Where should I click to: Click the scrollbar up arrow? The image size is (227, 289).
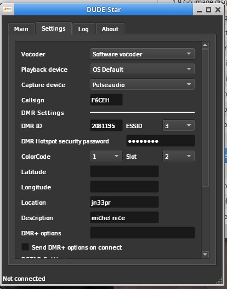206,45
